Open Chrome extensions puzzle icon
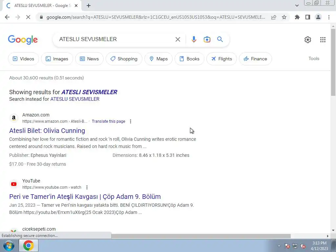 (297, 17)
